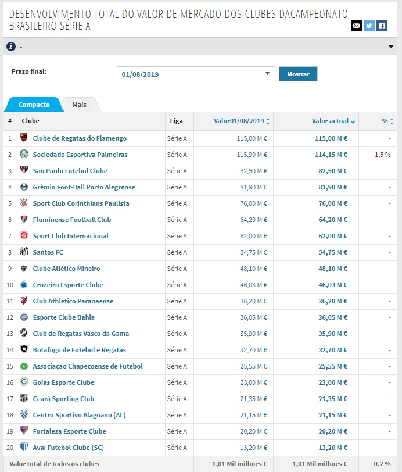Sort by Valor 01/08/2019 column
The height and width of the screenshot is (472, 402).
(x=241, y=121)
